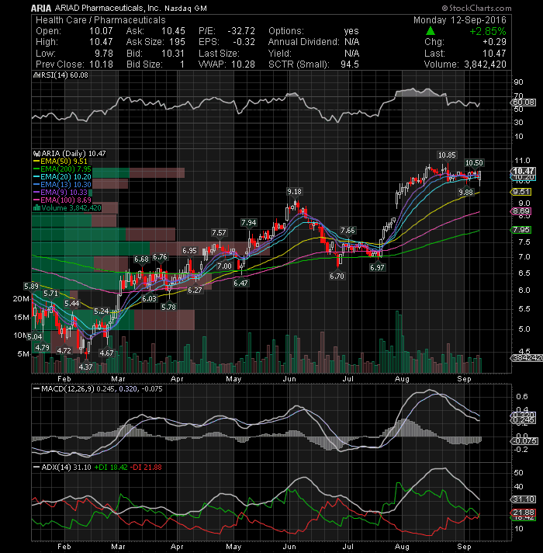Click the -DI 21.88 label in ADX legend

[x=146, y=468]
